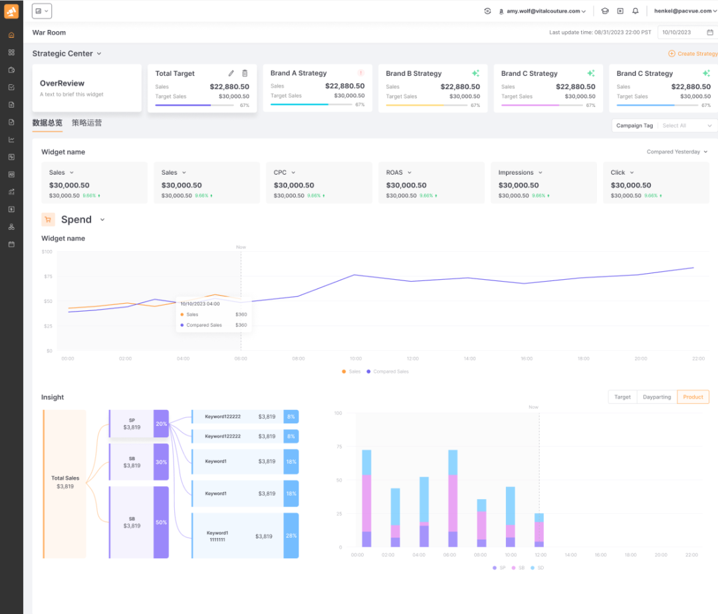Screen dimensions: 718x614
Task: Click the Create Strategy link
Action: (x=698, y=54)
